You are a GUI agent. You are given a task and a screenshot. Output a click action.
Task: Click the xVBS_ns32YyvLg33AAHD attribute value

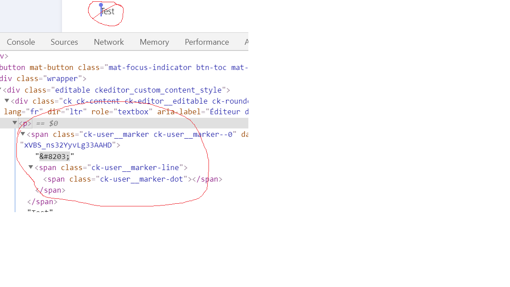[x=68, y=145]
